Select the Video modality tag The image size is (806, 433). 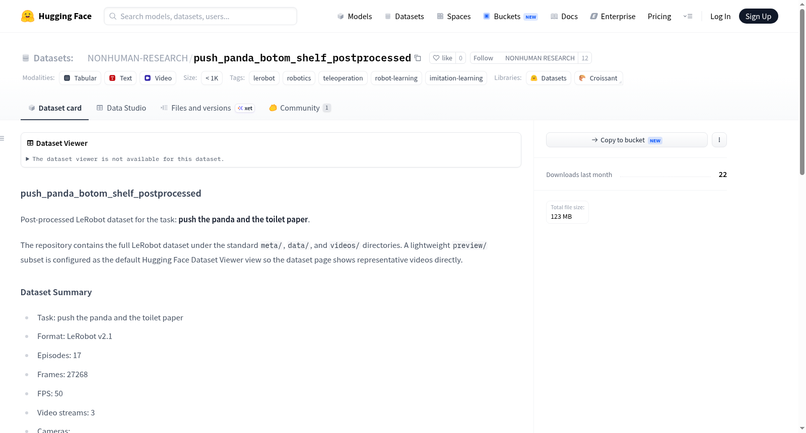coord(158,78)
